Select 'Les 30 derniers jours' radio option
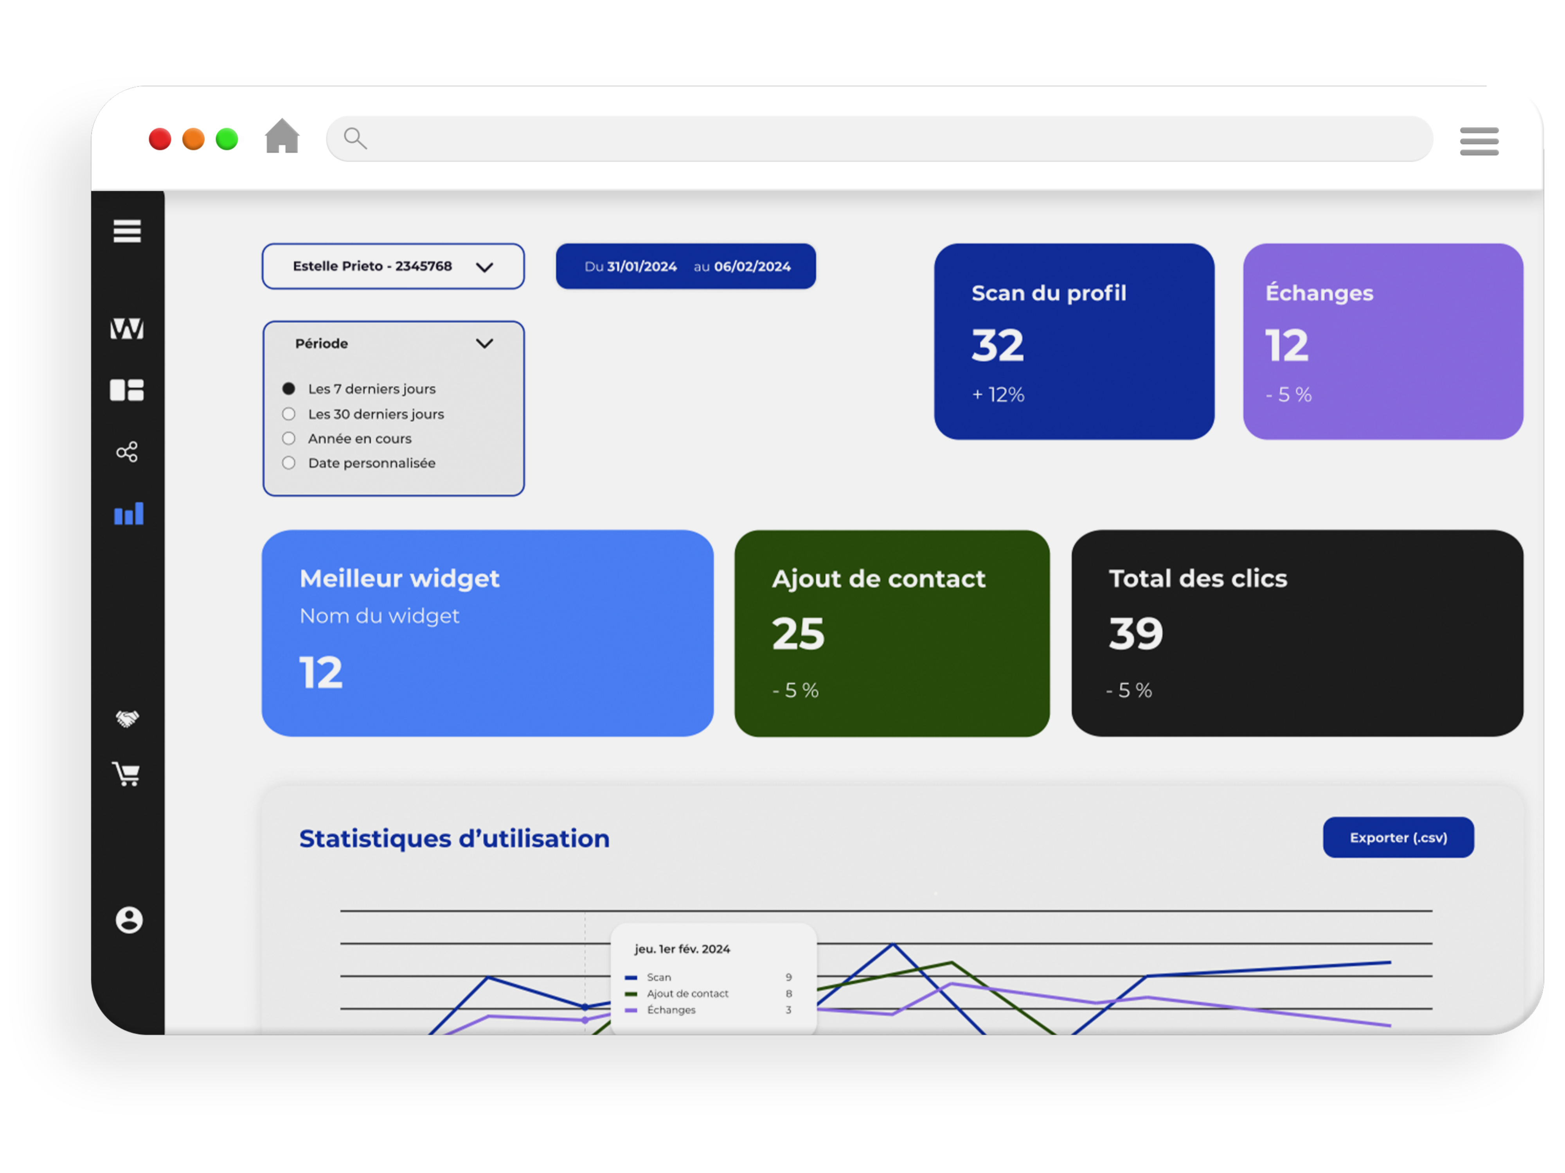1565x1173 pixels. point(289,414)
